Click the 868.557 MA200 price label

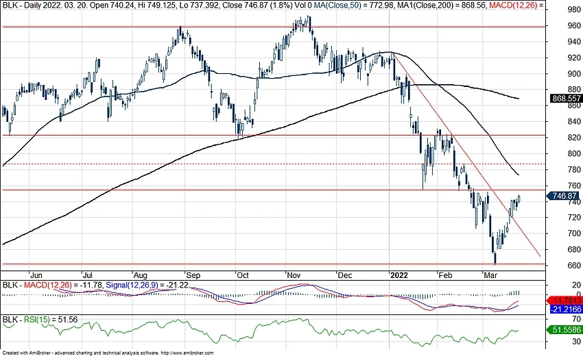coord(566,99)
